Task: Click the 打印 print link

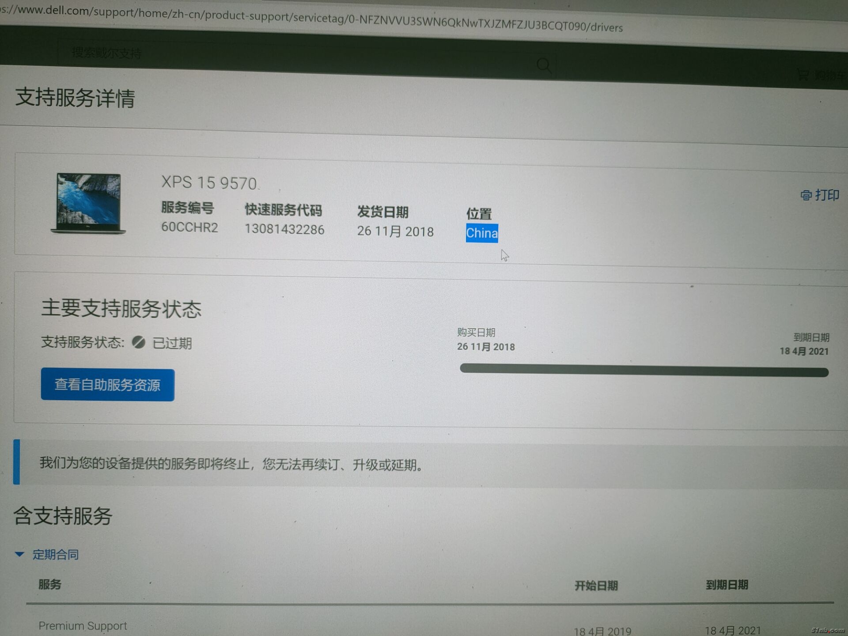Action: tap(820, 195)
